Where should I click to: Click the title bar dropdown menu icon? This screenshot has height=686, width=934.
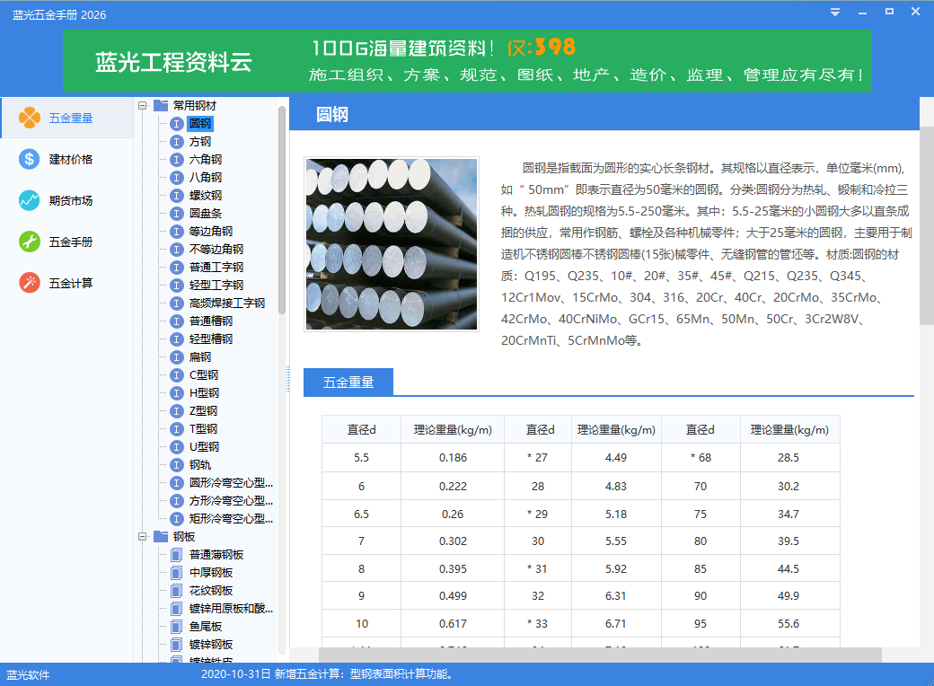click(835, 13)
